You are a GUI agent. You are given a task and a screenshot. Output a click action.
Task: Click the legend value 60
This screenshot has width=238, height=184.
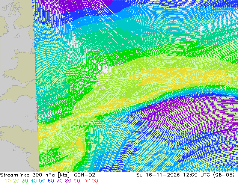pyautogui.click(x=51, y=181)
